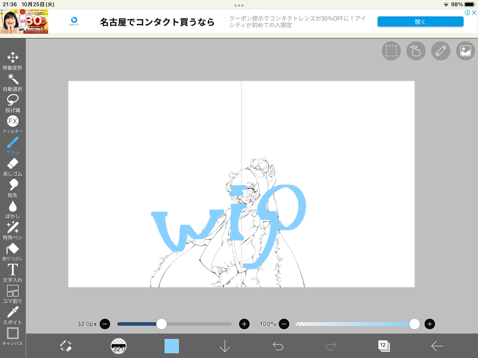Open the brush settings preview showing 32.0
The width and height of the screenshot is (478, 358).
click(118, 346)
